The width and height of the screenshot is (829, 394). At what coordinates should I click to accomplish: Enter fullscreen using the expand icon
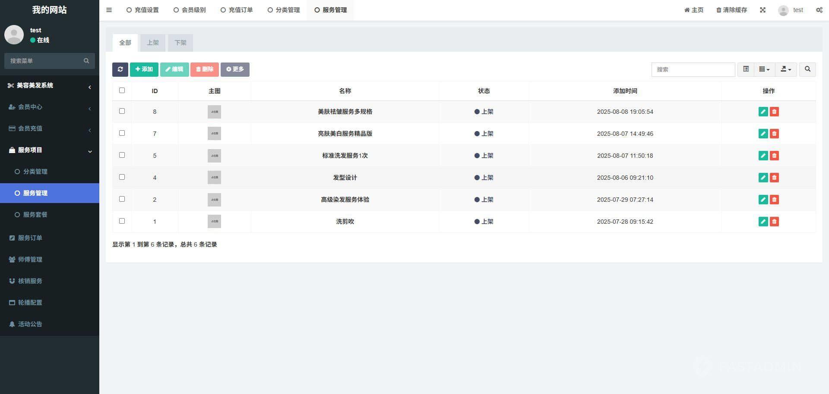(763, 10)
